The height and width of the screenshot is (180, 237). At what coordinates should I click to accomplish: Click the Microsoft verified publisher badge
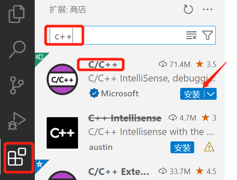click(94, 93)
